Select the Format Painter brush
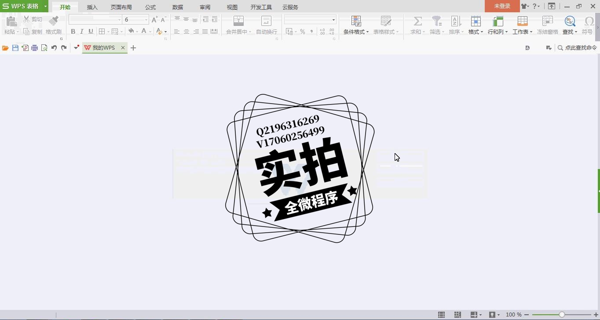Viewport: 600px width, 320px height. pos(54,21)
